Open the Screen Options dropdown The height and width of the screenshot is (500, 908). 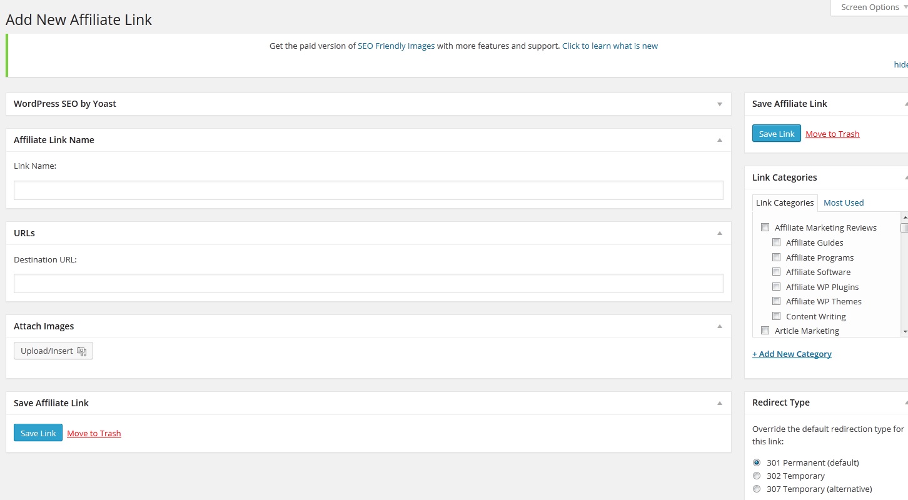pos(870,7)
